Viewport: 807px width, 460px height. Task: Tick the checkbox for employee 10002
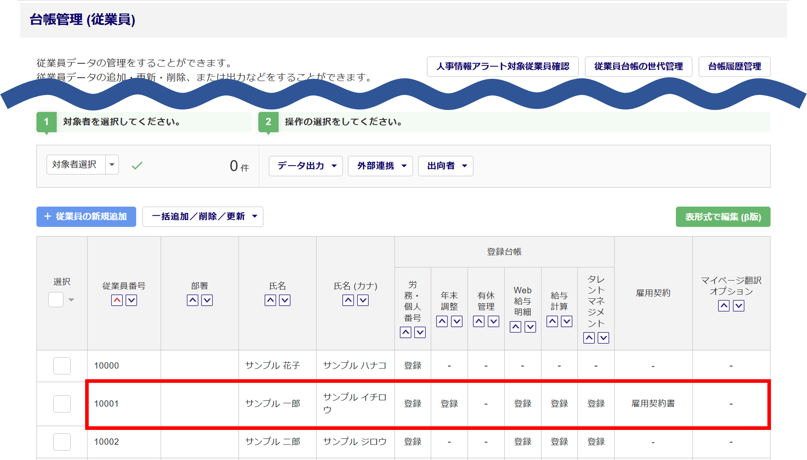(x=62, y=442)
